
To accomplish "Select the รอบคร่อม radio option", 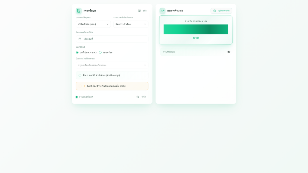I will coord(100,52).
